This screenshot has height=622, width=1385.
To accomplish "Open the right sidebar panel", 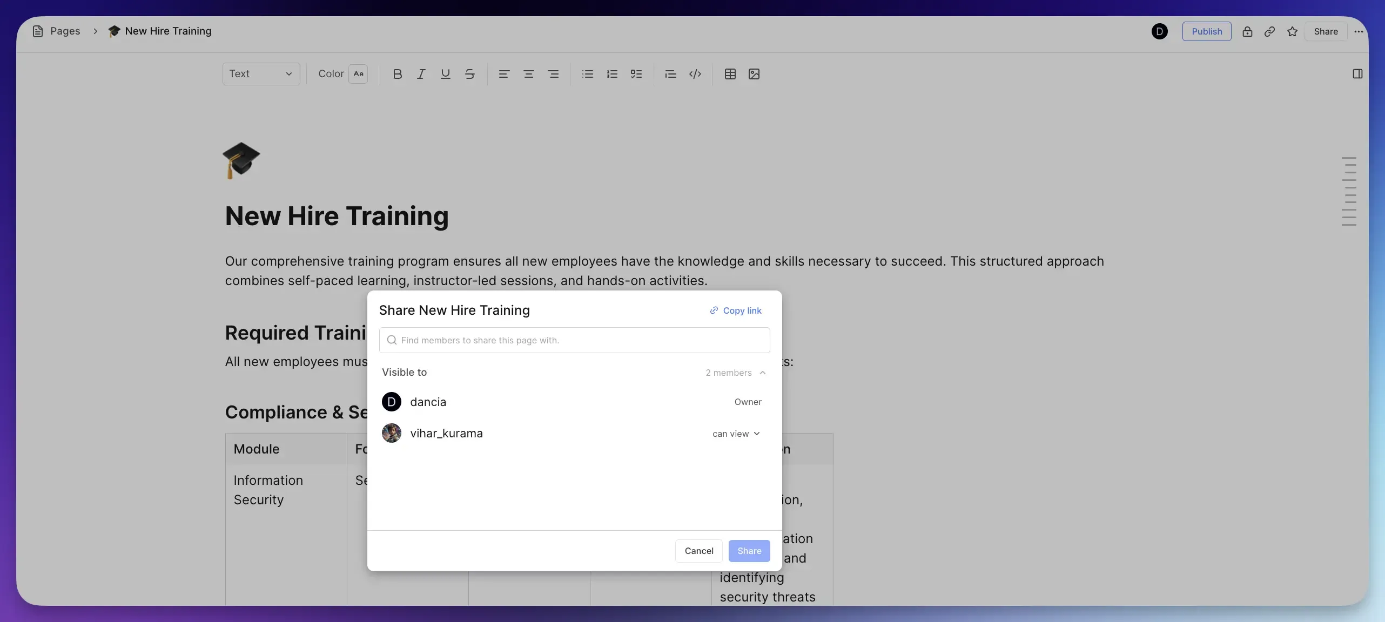I will 1357,74.
